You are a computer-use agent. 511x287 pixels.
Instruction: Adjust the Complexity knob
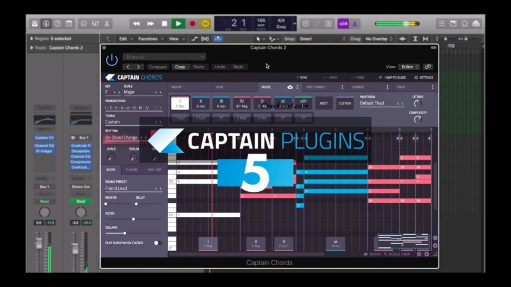[418, 119]
